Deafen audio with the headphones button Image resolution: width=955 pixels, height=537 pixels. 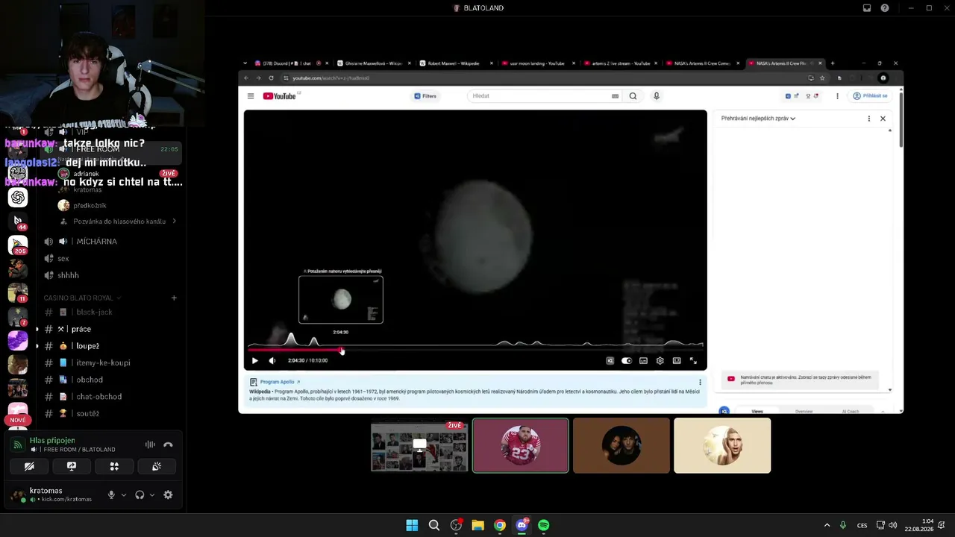(x=140, y=494)
